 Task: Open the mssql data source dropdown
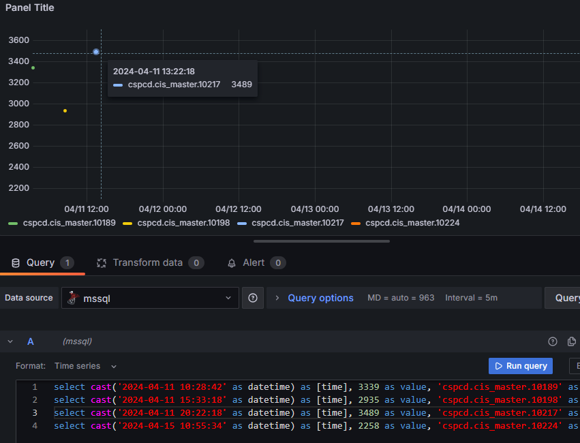(x=150, y=298)
